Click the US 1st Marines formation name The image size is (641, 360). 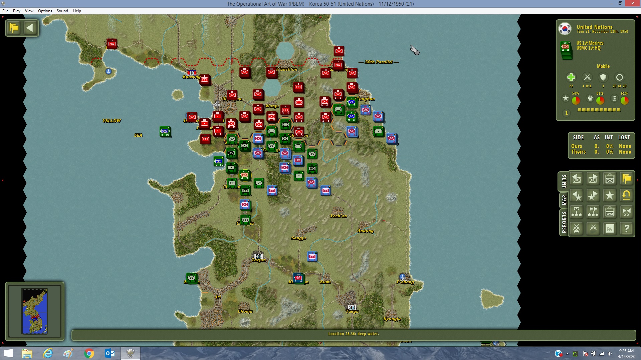(x=590, y=43)
